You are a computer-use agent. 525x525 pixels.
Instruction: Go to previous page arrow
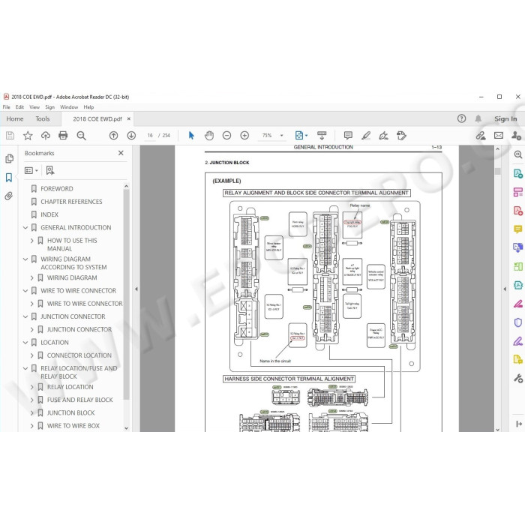pos(113,136)
